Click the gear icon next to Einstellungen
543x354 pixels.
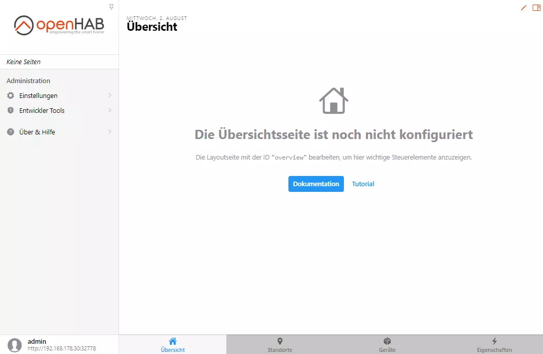pos(10,95)
